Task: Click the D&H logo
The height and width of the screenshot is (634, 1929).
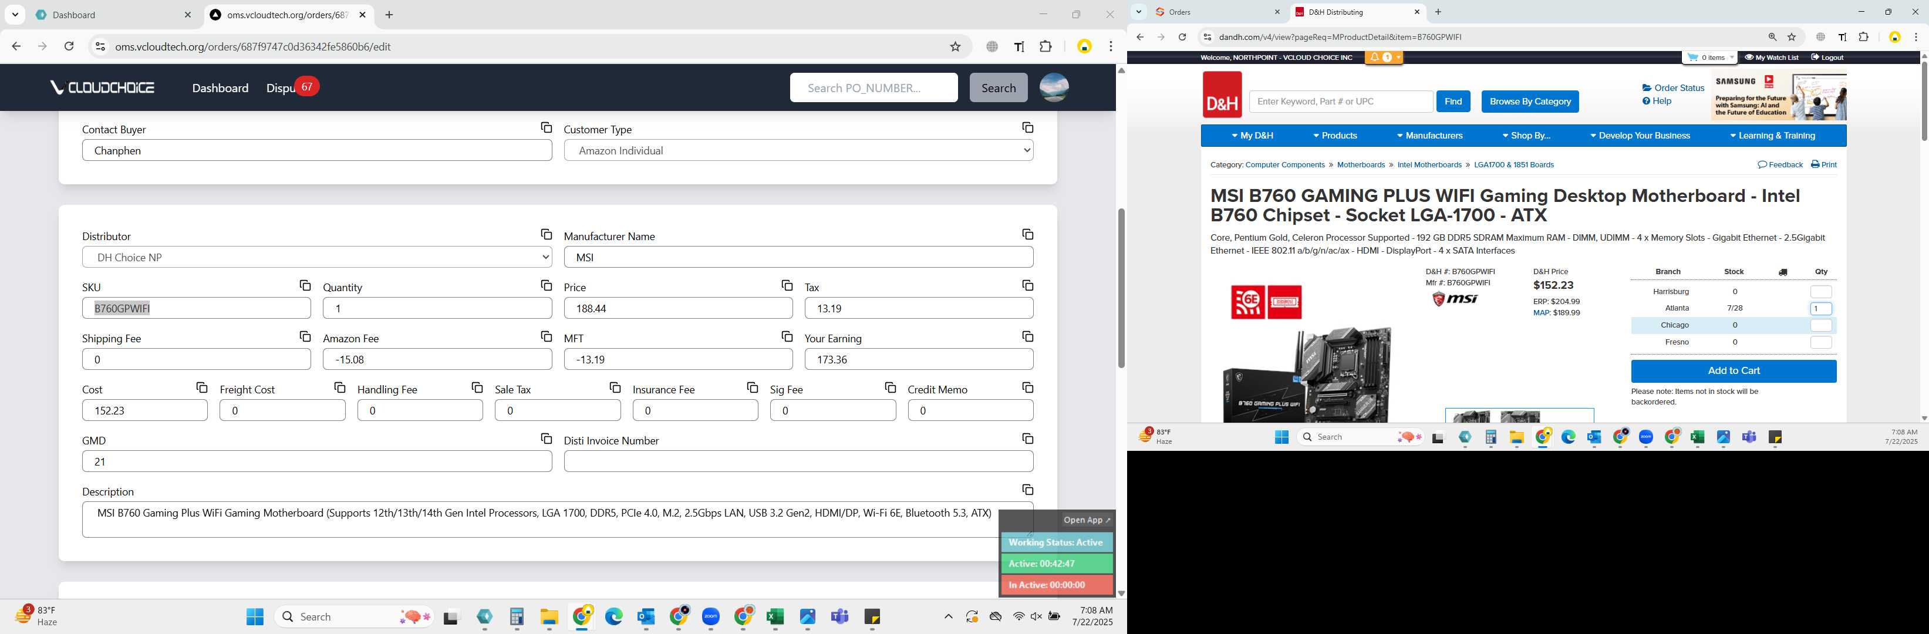Action: coord(1222,95)
